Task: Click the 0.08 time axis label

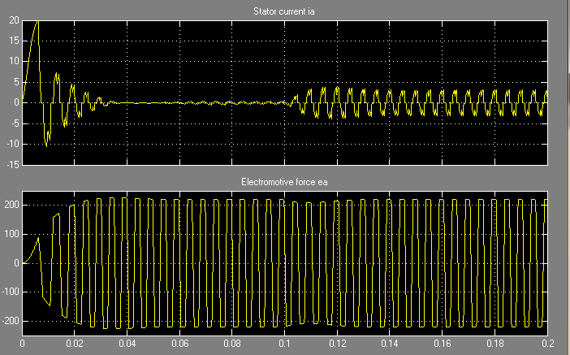Action: coord(232,344)
